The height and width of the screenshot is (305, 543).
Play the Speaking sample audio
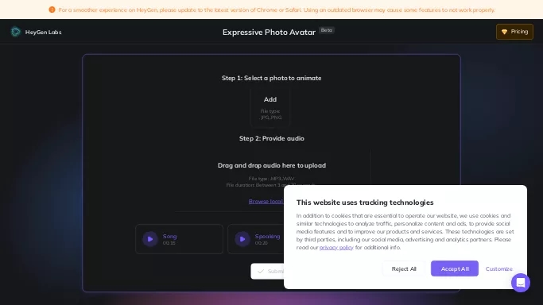242,239
